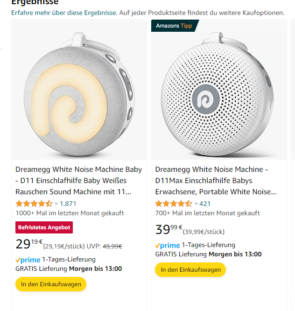Click prime logo under the 39,99 € offer
Viewport: 295px width, 311px height.
click(x=167, y=245)
